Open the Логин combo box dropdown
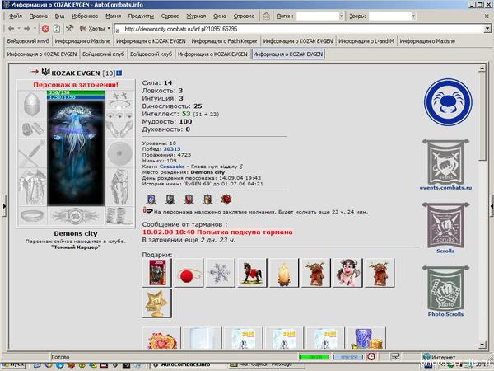This screenshot has height=371, width=494. click(341, 16)
